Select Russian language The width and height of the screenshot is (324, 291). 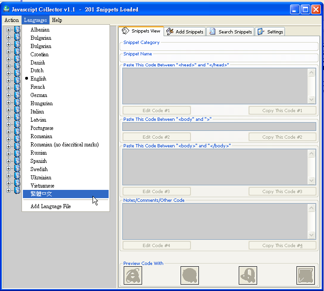pyautogui.click(x=66, y=153)
